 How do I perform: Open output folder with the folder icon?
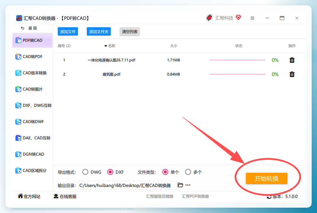[180, 185]
